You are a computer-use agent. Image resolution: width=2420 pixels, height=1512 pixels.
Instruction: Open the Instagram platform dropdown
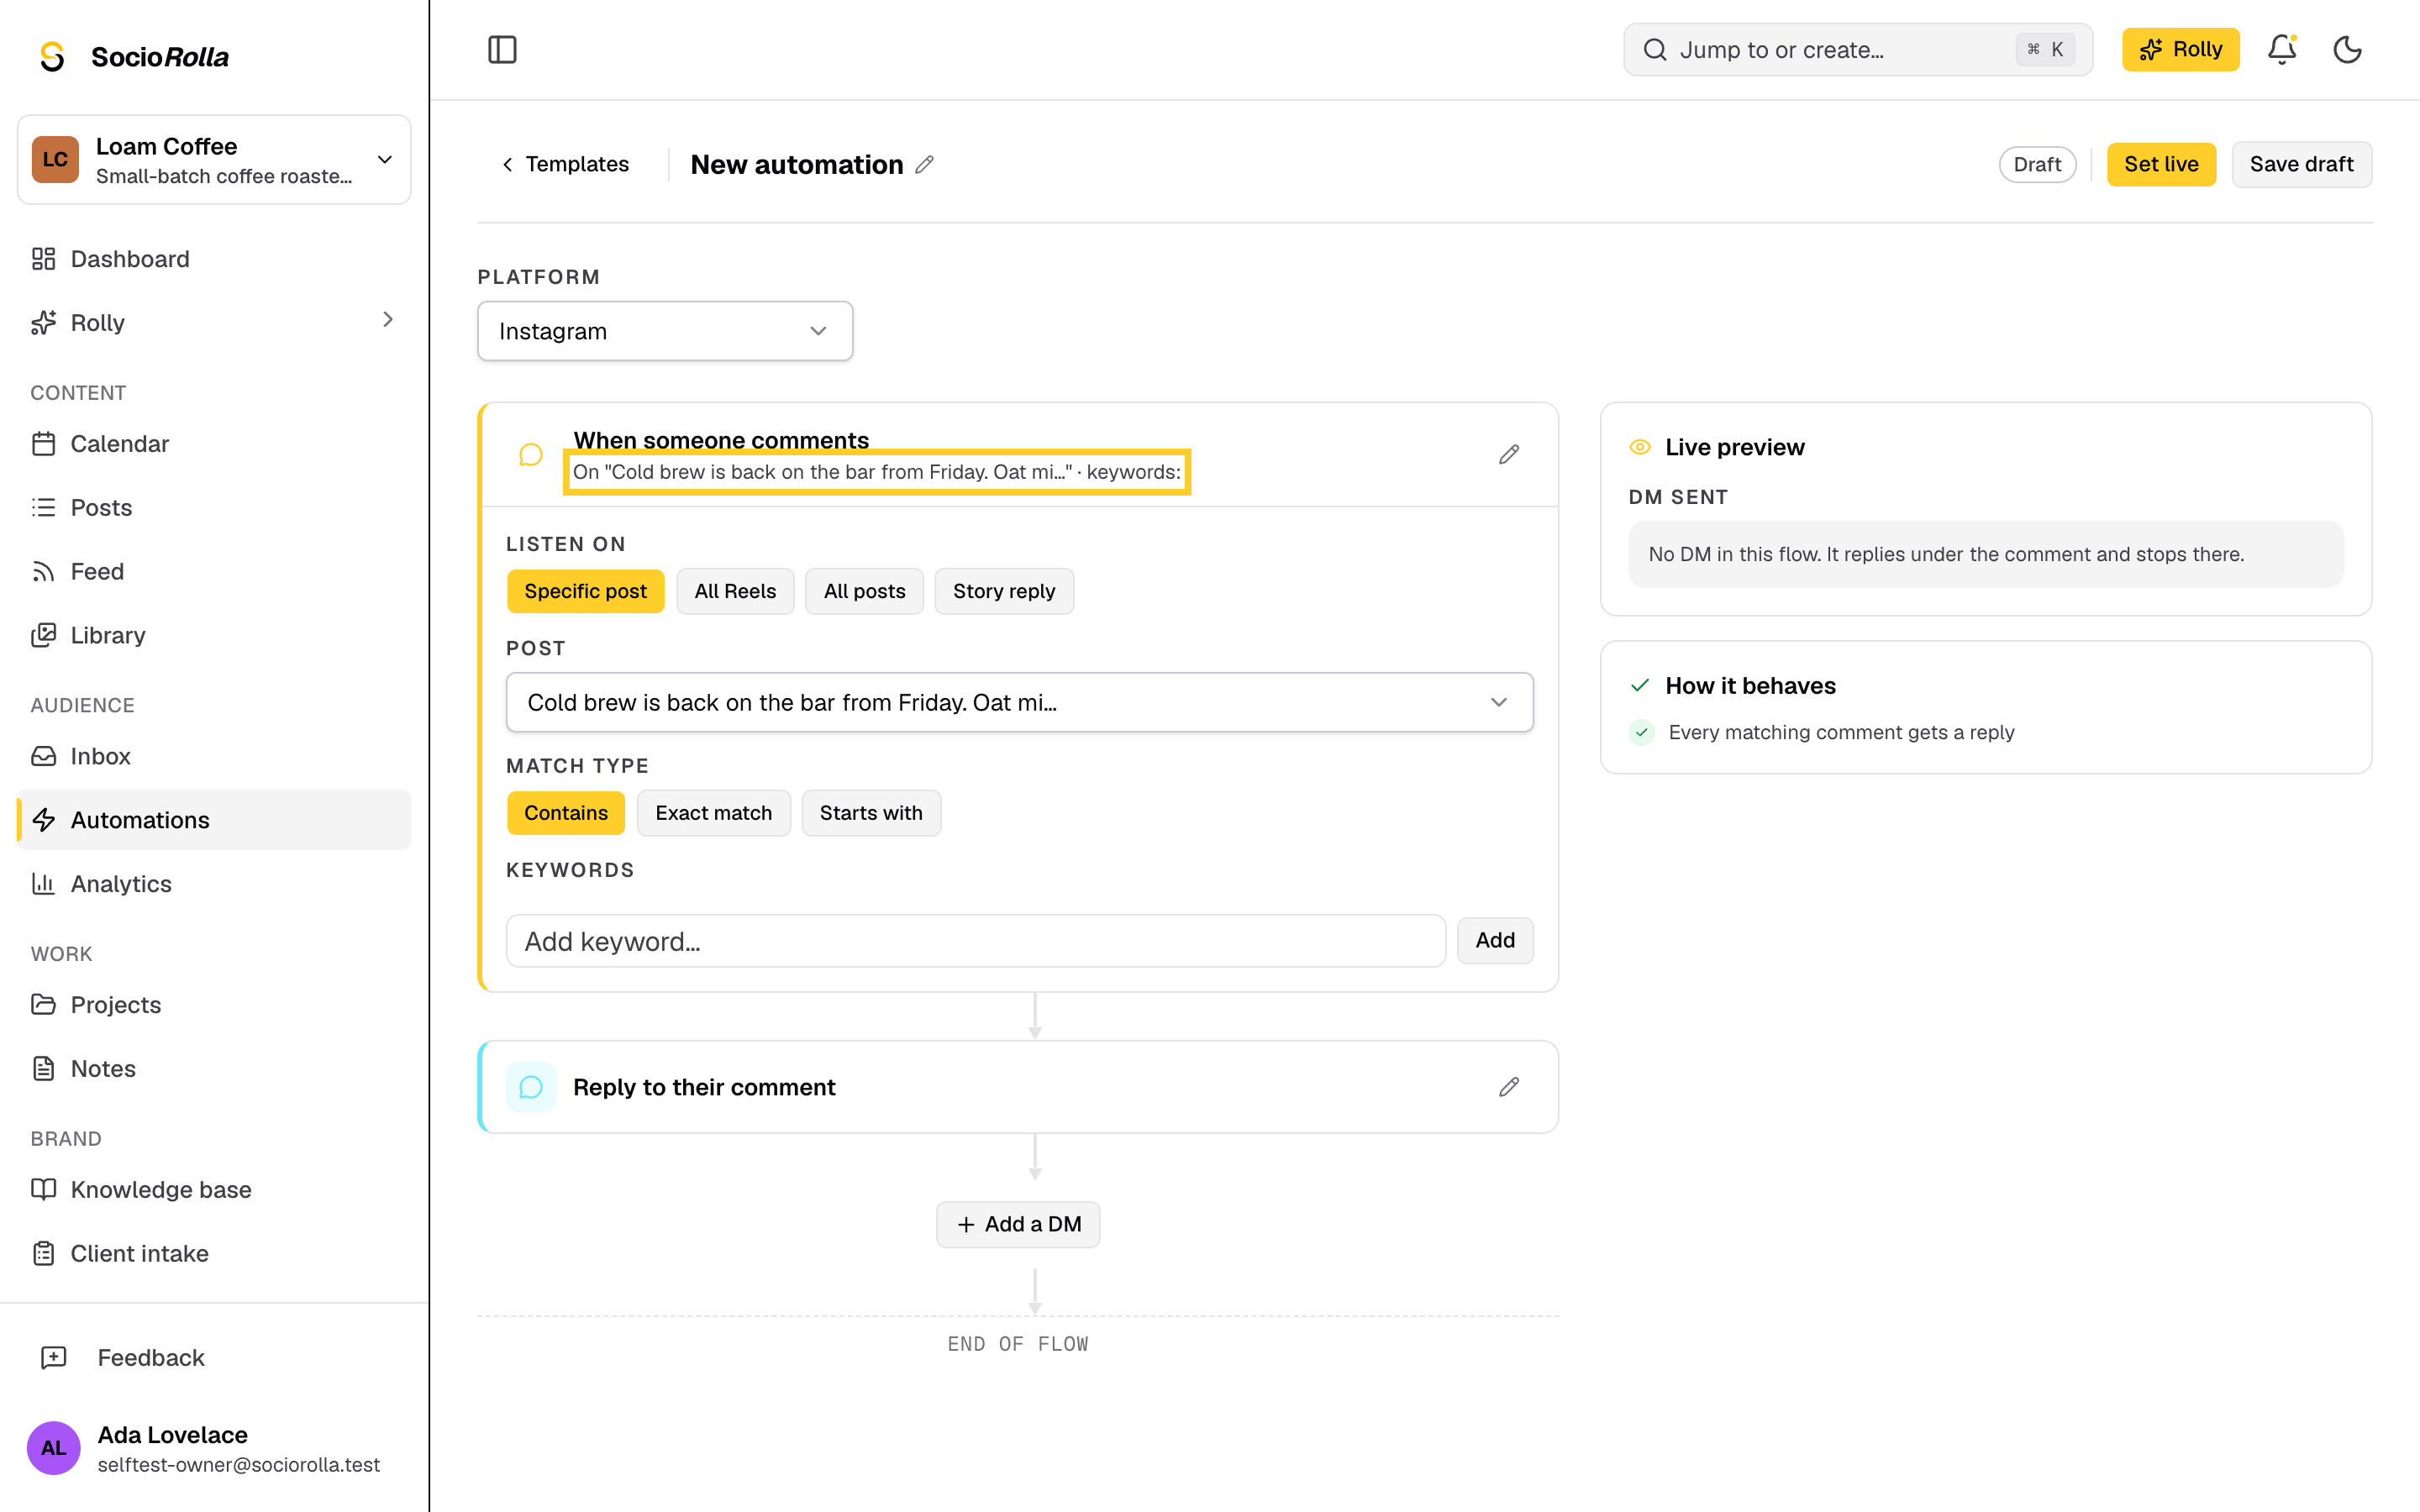[665, 331]
